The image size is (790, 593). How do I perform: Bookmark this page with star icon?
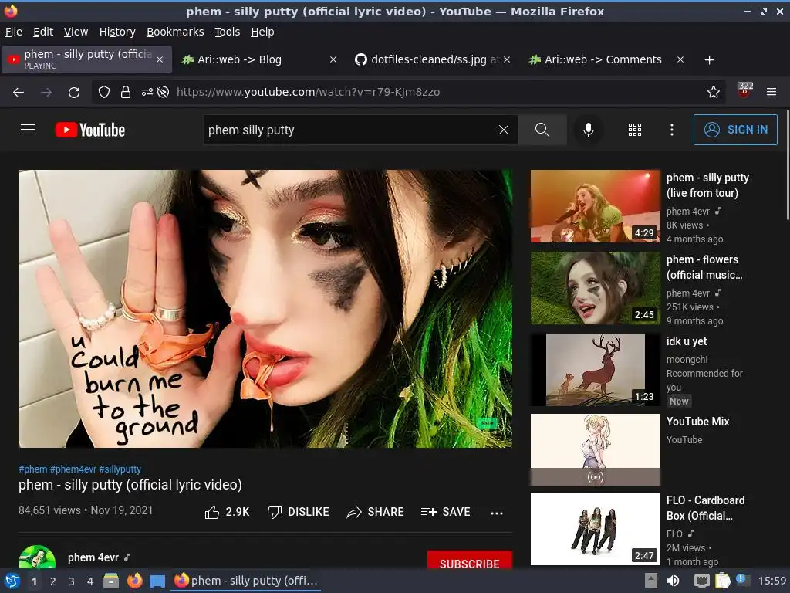[714, 92]
